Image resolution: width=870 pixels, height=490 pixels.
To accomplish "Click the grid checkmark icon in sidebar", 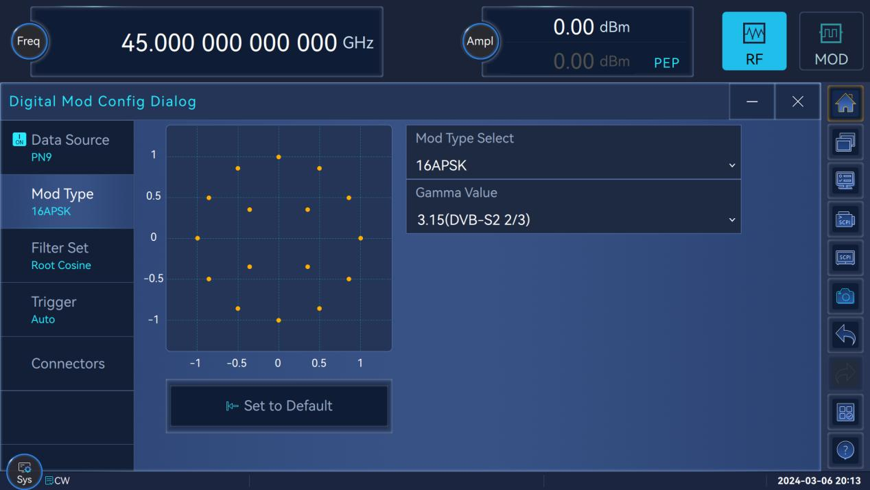I will coord(845,412).
